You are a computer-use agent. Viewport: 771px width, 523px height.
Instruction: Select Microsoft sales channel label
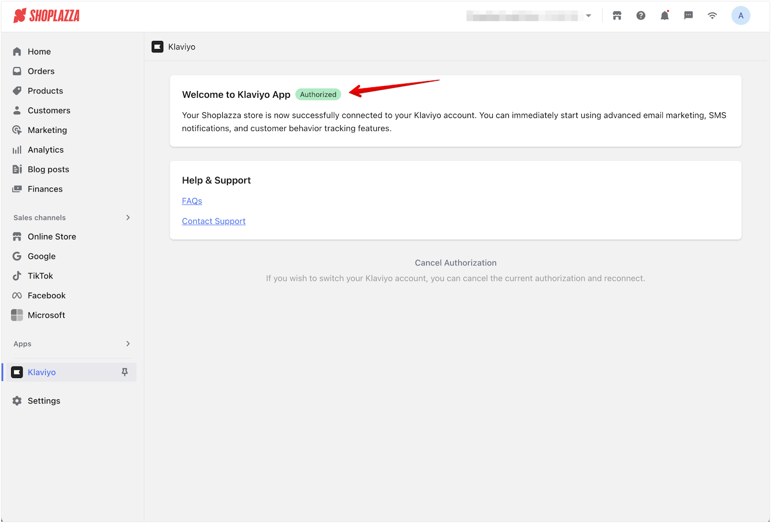(x=46, y=315)
